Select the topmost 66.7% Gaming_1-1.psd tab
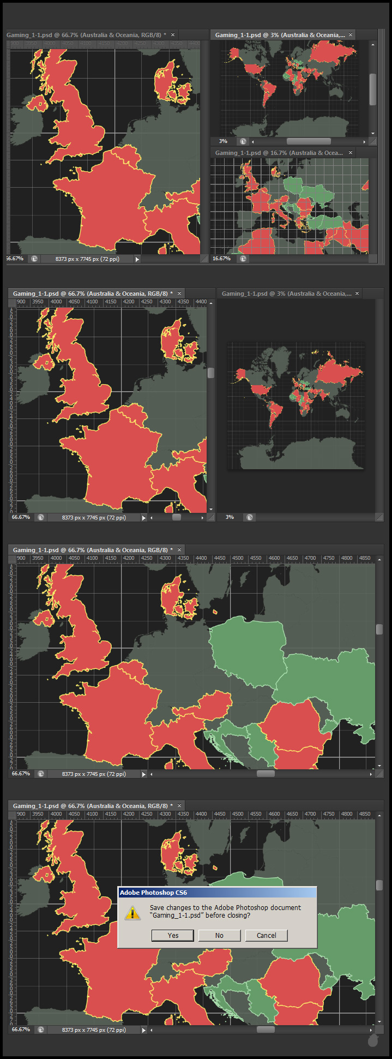Image resolution: width=392 pixels, height=1059 pixels. [86, 35]
